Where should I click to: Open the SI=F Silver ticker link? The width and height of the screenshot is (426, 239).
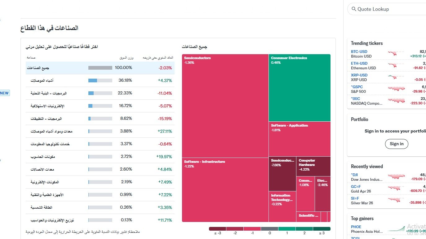tap(355, 198)
